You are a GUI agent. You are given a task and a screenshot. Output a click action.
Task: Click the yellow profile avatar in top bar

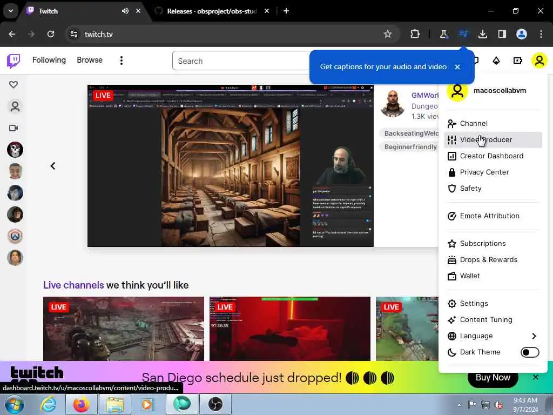539,61
